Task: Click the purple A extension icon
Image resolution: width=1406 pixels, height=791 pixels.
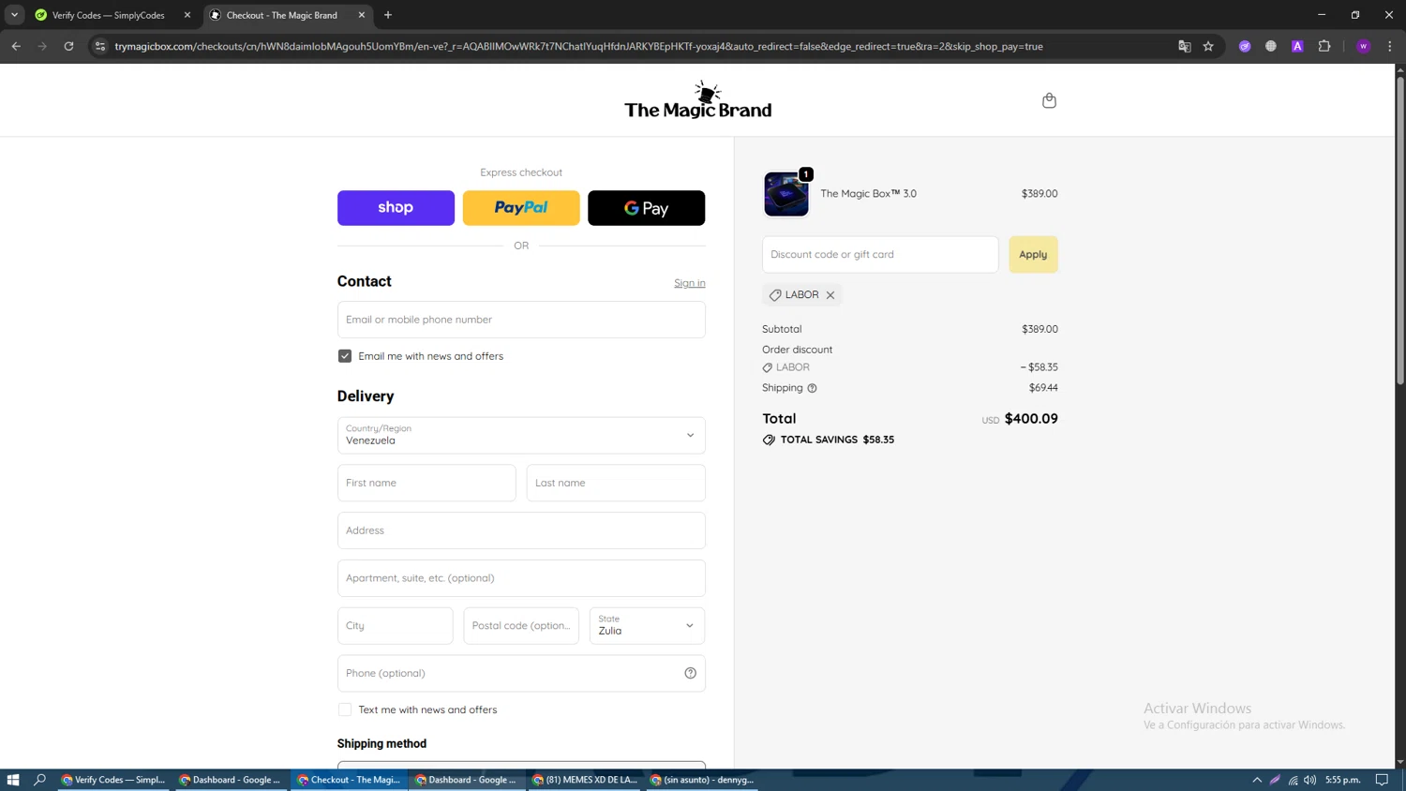Action: coord(1297,46)
